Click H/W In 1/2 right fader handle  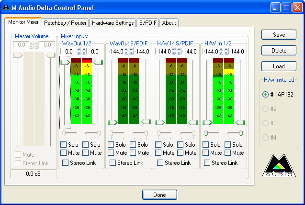[x=240, y=122]
